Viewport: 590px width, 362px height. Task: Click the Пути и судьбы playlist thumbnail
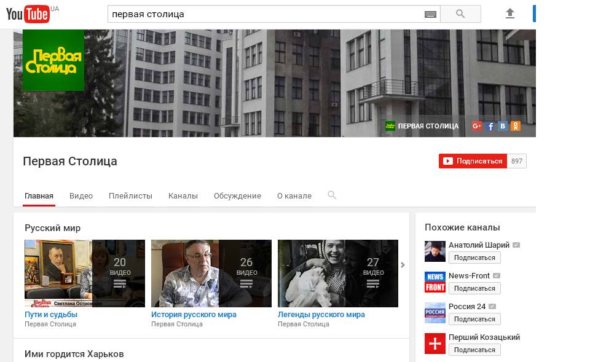click(x=85, y=273)
